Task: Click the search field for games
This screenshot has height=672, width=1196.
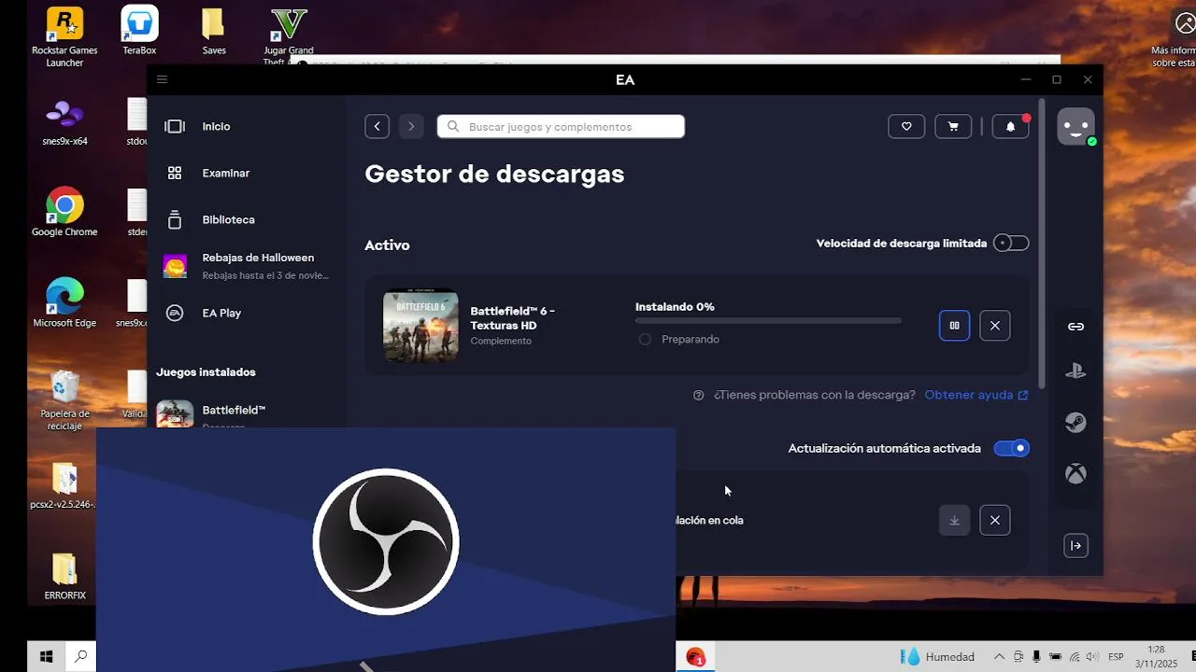Action: coord(561,126)
